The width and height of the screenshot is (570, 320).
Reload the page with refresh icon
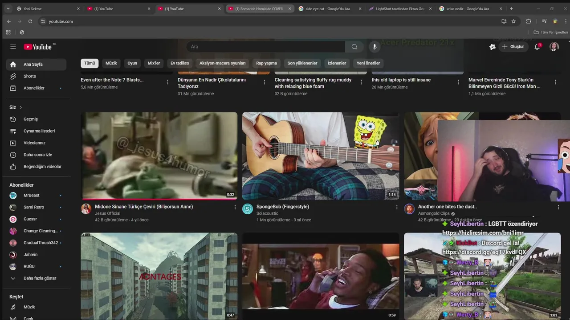(x=30, y=21)
